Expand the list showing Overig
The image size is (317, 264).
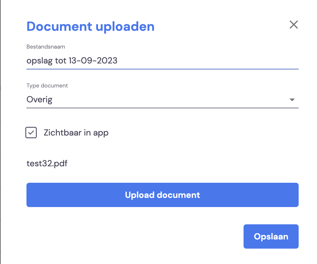pyautogui.click(x=163, y=100)
